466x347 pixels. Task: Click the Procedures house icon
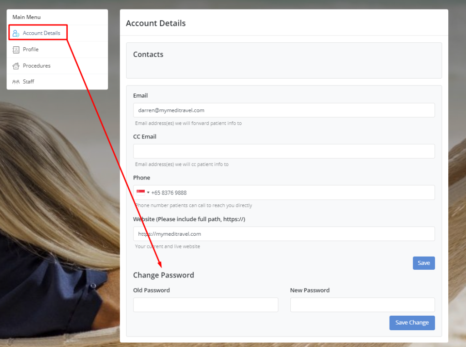coord(16,66)
